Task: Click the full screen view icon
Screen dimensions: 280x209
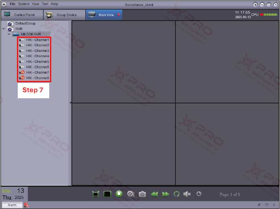Action: [x=96, y=194]
